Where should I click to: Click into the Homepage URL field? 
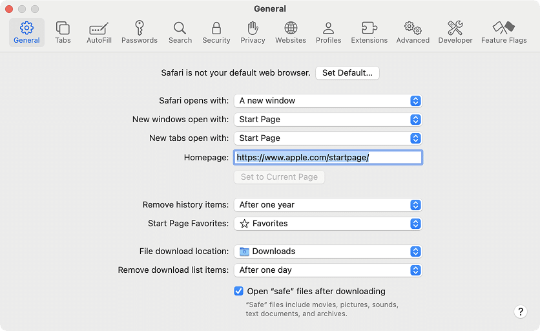pyautogui.click(x=328, y=158)
